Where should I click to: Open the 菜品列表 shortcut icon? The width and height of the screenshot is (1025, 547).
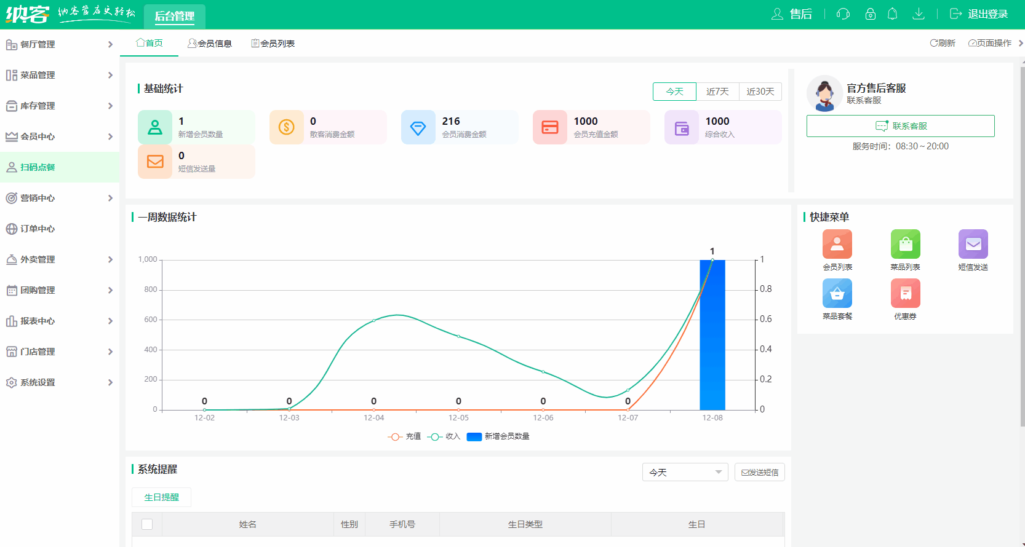coord(905,245)
